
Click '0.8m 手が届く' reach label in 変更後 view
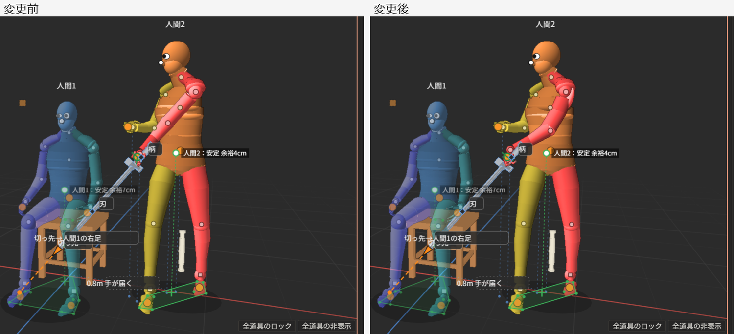coord(479,283)
